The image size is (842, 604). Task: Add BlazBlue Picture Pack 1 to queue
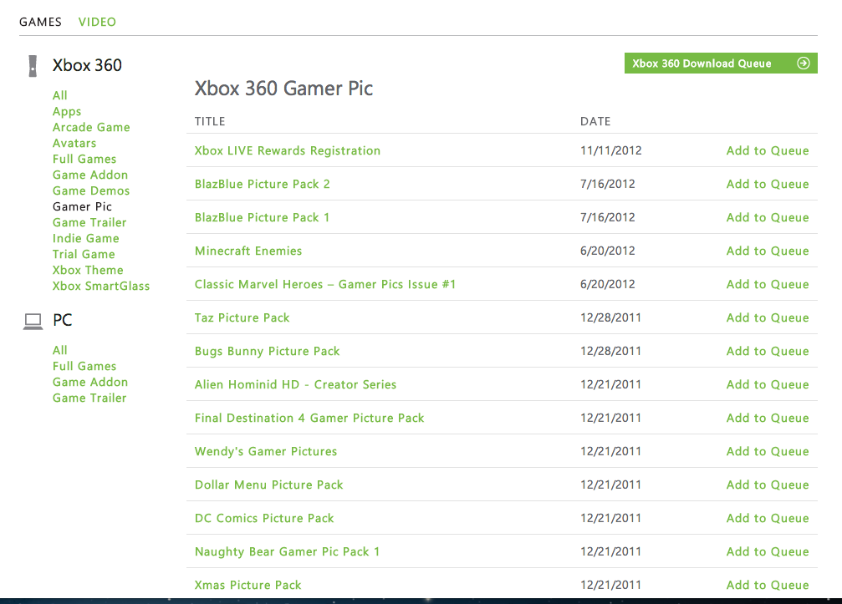click(x=768, y=217)
